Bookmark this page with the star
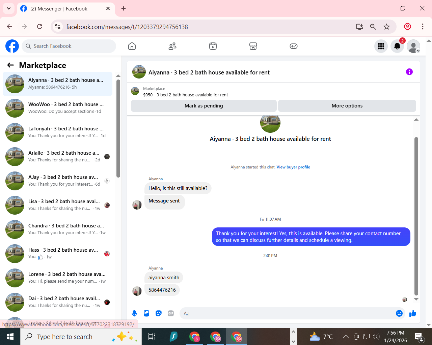 click(x=387, y=27)
